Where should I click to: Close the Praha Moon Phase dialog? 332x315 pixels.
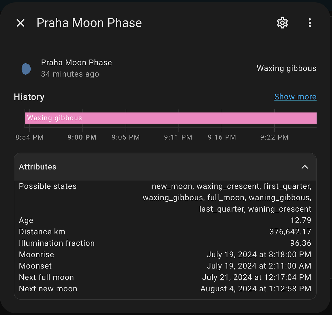(x=20, y=23)
